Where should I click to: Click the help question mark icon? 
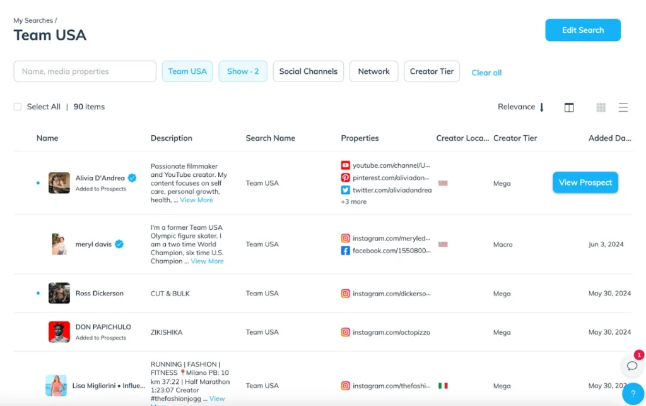(x=633, y=394)
